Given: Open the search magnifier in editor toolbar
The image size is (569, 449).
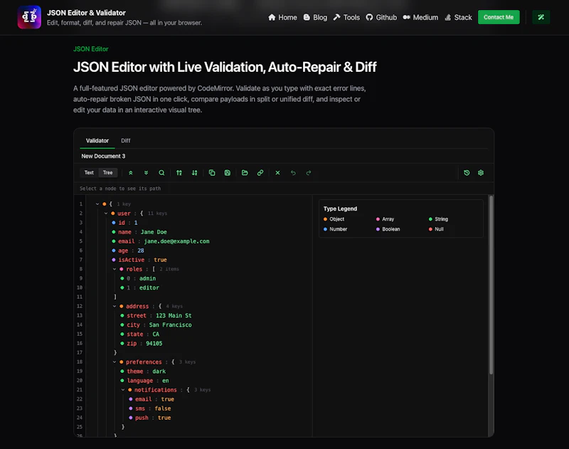Looking at the screenshot, I should [x=161, y=173].
